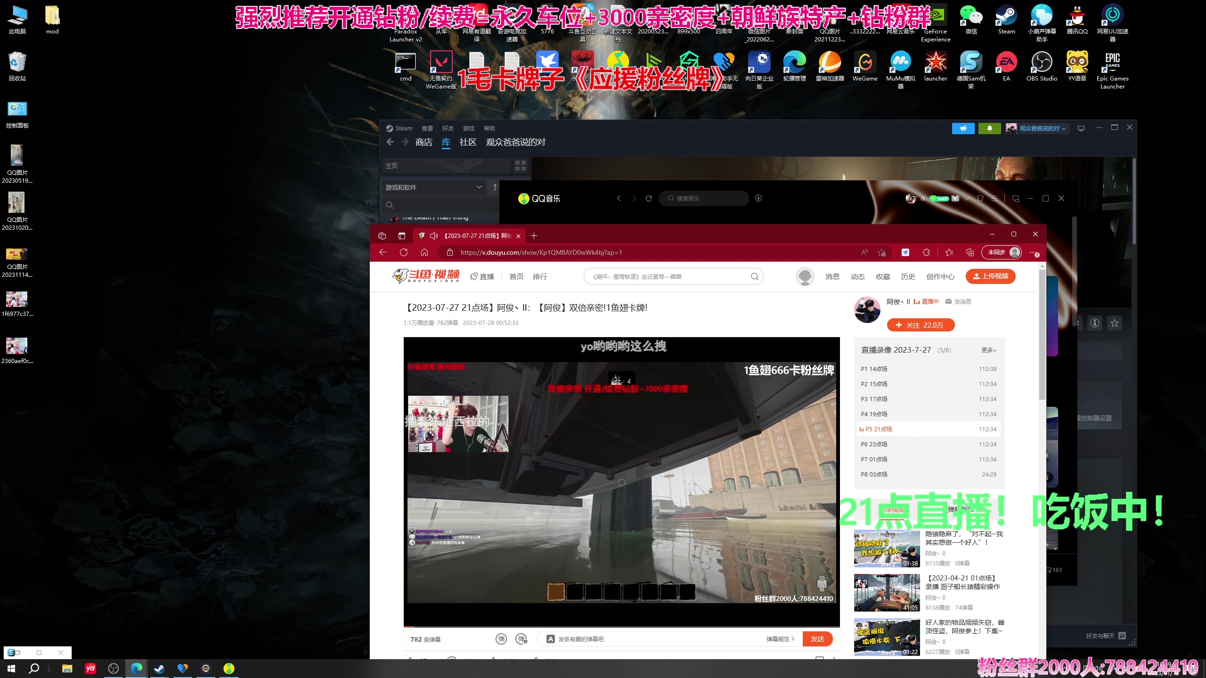Activate QQ Music voice search microphone icon

point(758,198)
